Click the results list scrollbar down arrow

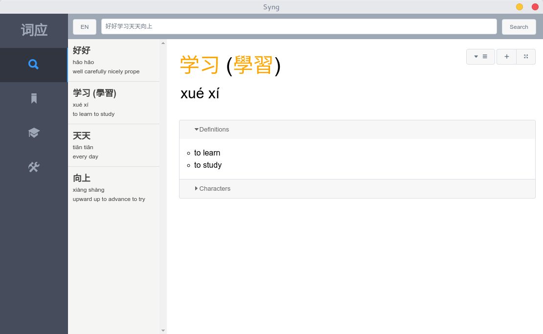(163, 331)
